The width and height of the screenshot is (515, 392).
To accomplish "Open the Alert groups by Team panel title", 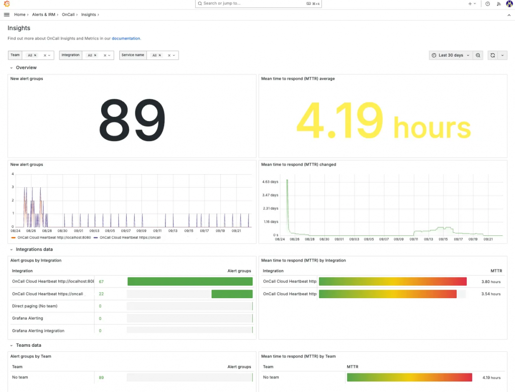I will pos(31,356).
